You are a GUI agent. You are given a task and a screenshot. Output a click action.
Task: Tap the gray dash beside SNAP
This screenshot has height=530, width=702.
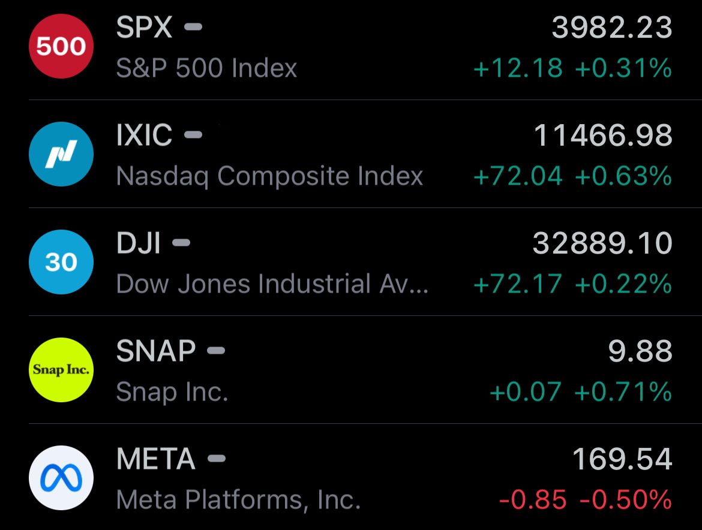click(x=216, y=350)
